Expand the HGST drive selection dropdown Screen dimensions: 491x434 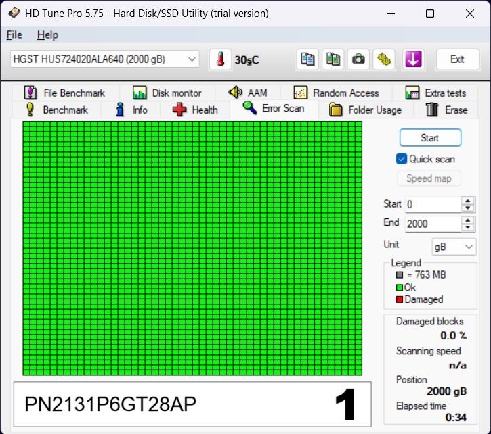tap(104, 59)
